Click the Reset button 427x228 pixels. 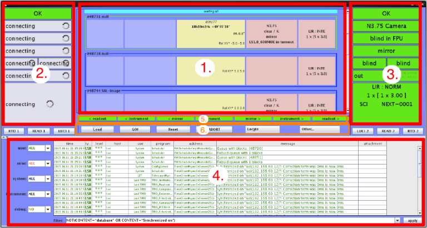[x=173, y=129]
